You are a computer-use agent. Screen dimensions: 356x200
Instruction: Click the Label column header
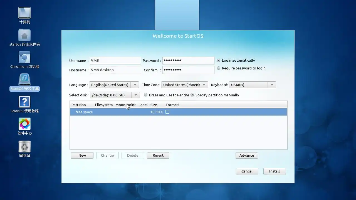pos(143,105)
